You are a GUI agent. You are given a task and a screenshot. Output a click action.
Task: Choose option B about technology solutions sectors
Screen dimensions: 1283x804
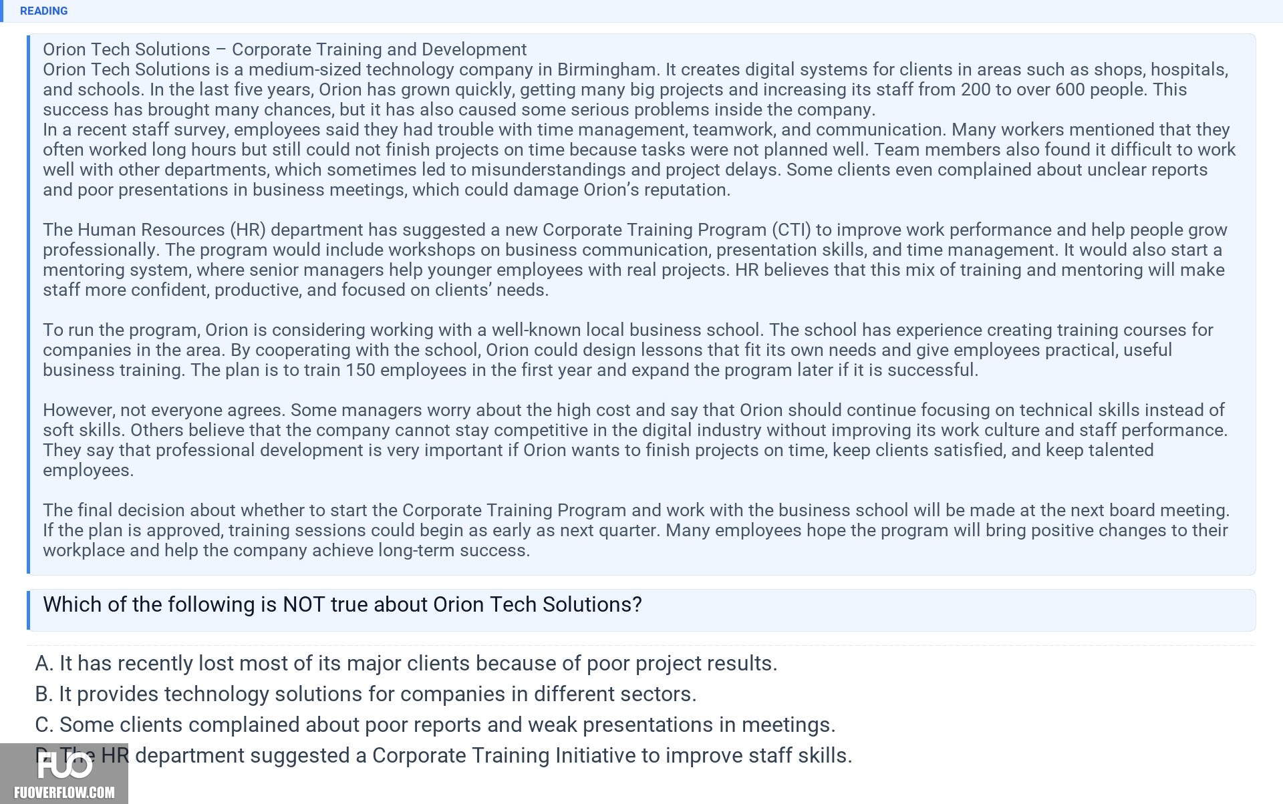(366, 694)
